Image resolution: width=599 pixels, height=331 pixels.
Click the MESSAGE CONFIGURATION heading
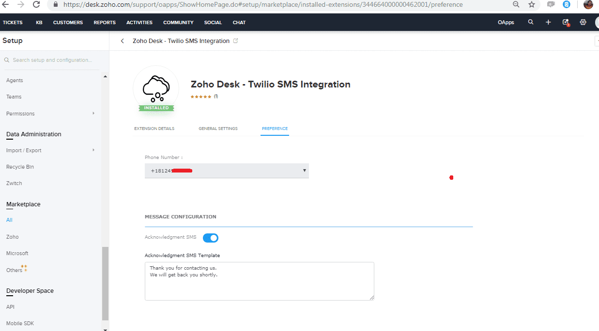(x=181, y=217)
